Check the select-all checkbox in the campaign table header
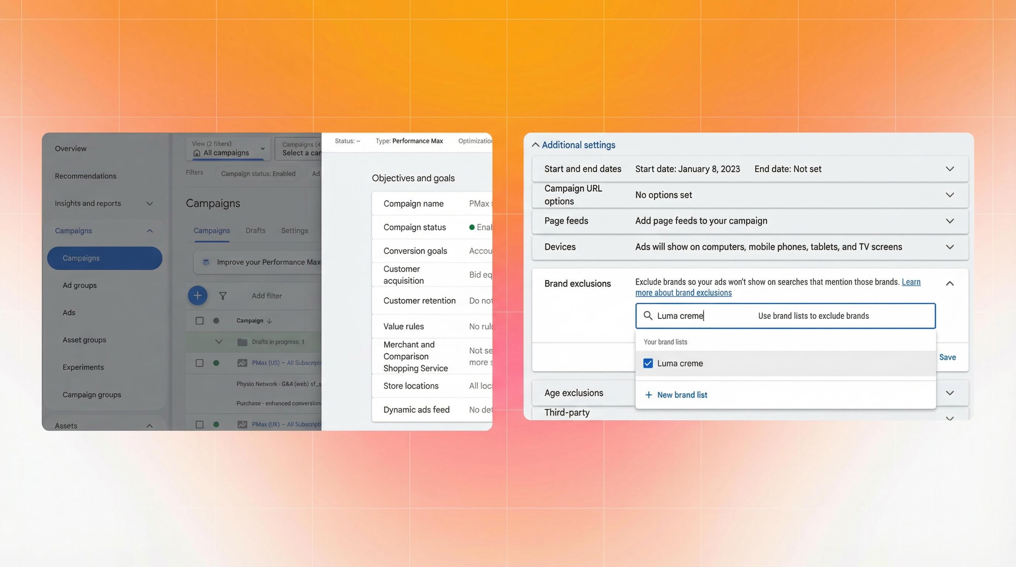The image size is (1016, 567). (199, 320)
